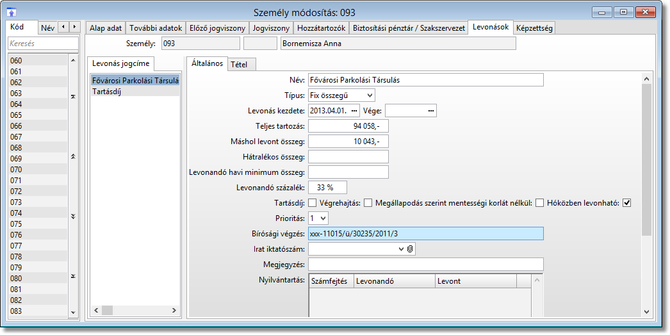Click the Levonandó százalék field showing 33 %
Image resolution: width=670 pixels, height=335 pixels.
coord(327,188)
